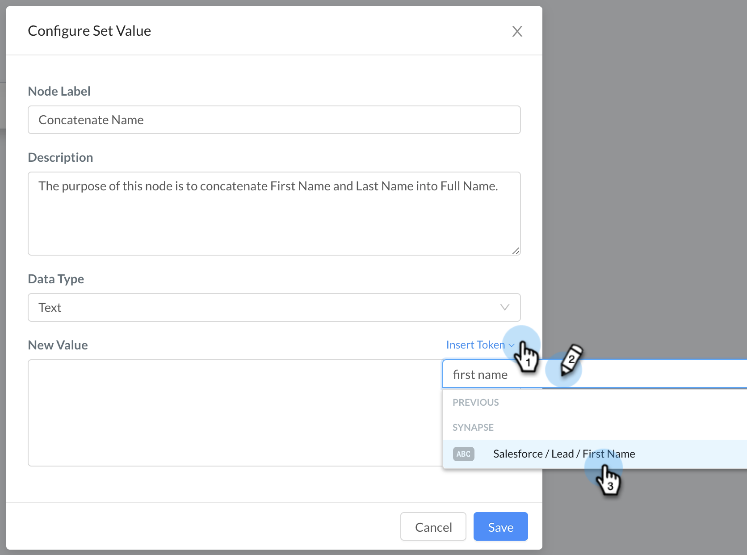This screenshot has height=555, width=747.
Task: Click the ABC text type icon
Action: tap(464, 454)
